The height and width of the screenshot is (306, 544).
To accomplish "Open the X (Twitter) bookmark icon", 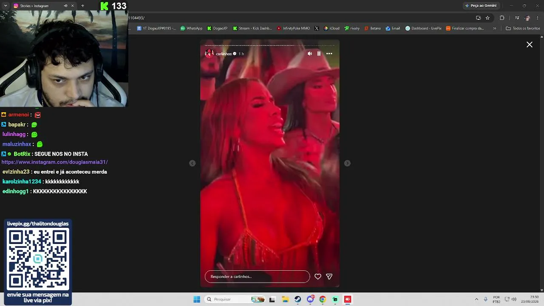I will pyautogui.click(x=317, y=28).
